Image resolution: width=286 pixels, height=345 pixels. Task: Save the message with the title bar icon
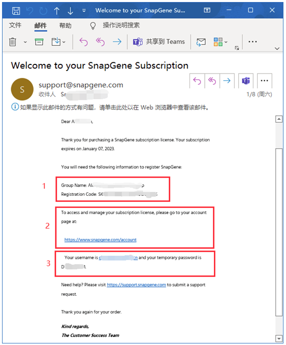16,10
